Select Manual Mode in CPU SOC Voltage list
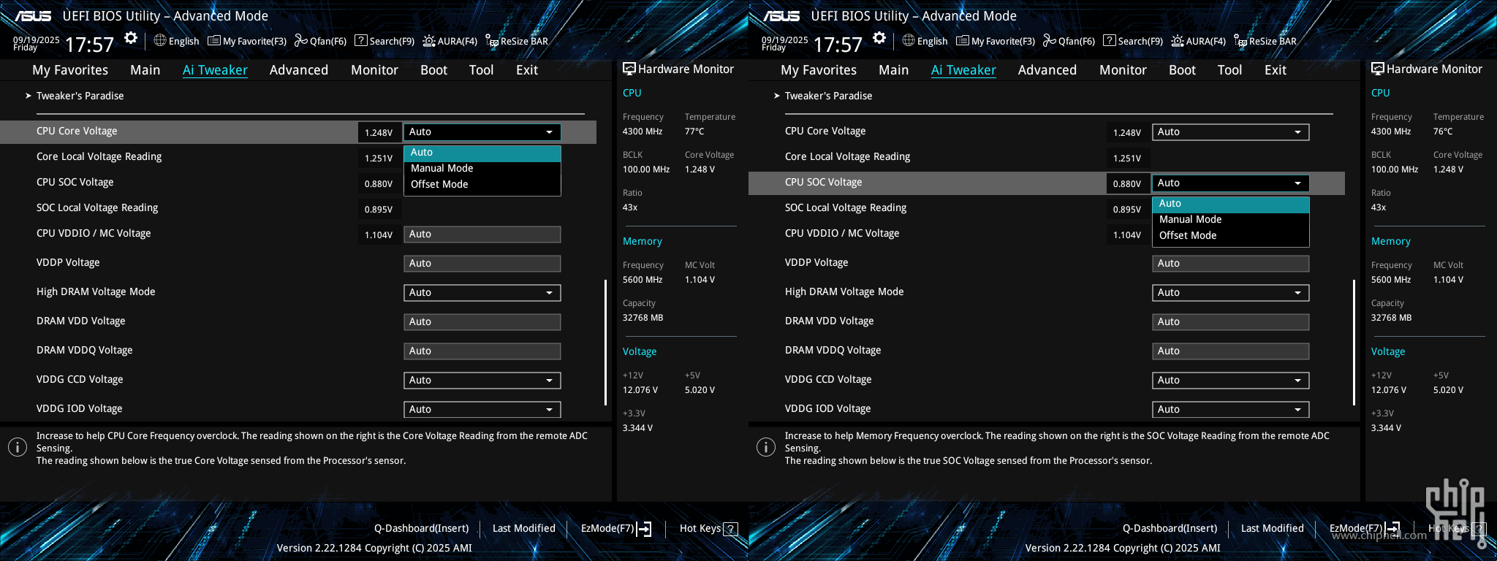Viewport: 1497px width, 561px height. click(x=1231, y=219)
